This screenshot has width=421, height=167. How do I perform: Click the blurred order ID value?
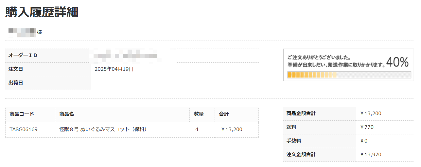pyautogui.click(x=125, y=55)
